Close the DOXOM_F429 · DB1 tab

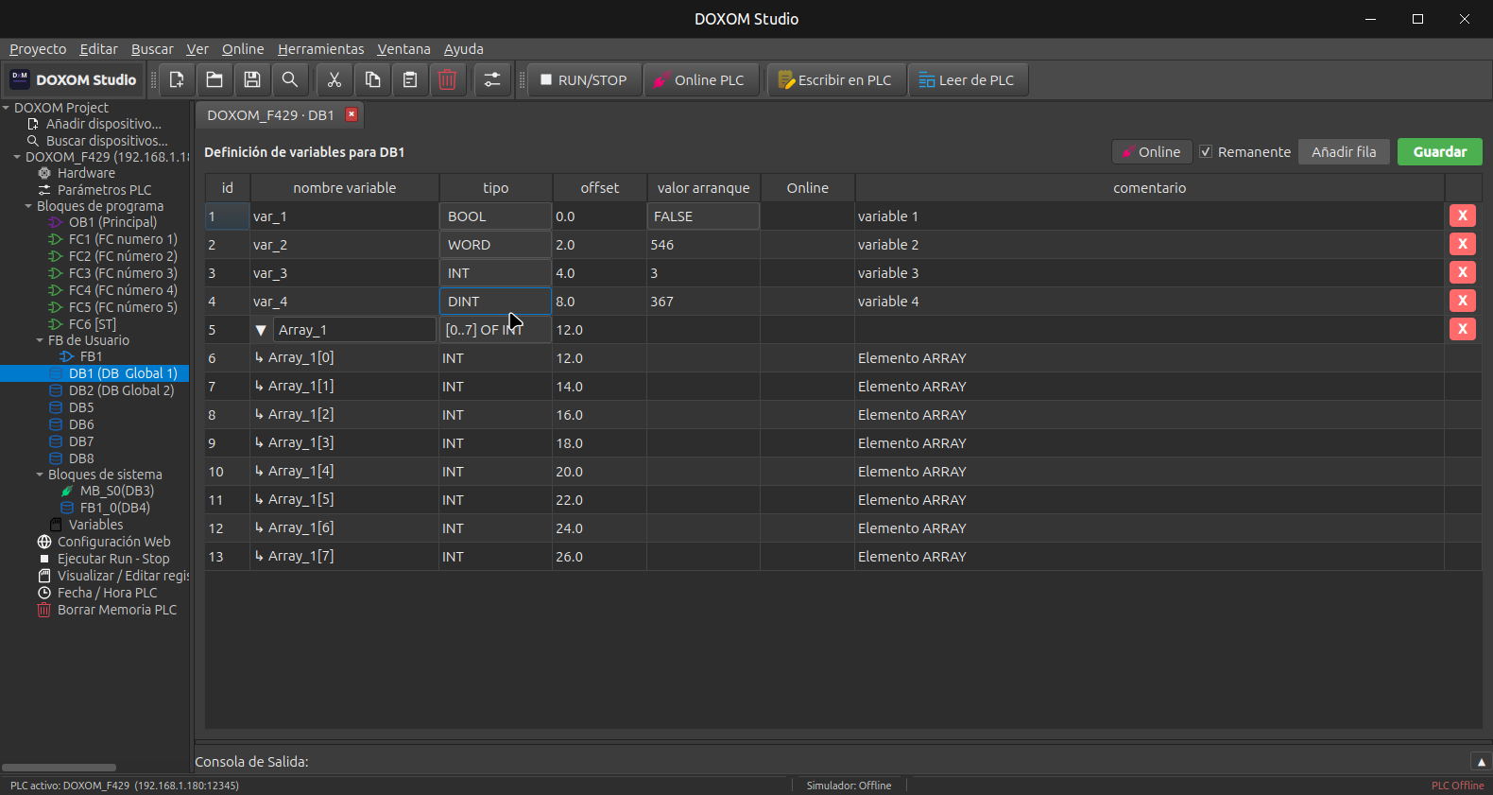(352, 114)
